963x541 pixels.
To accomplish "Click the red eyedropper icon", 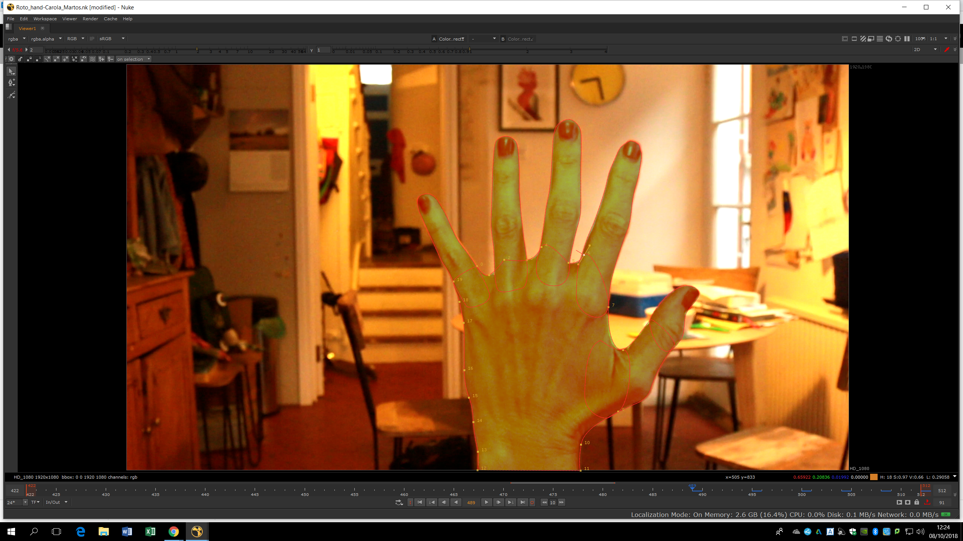I will coord(947,50).
